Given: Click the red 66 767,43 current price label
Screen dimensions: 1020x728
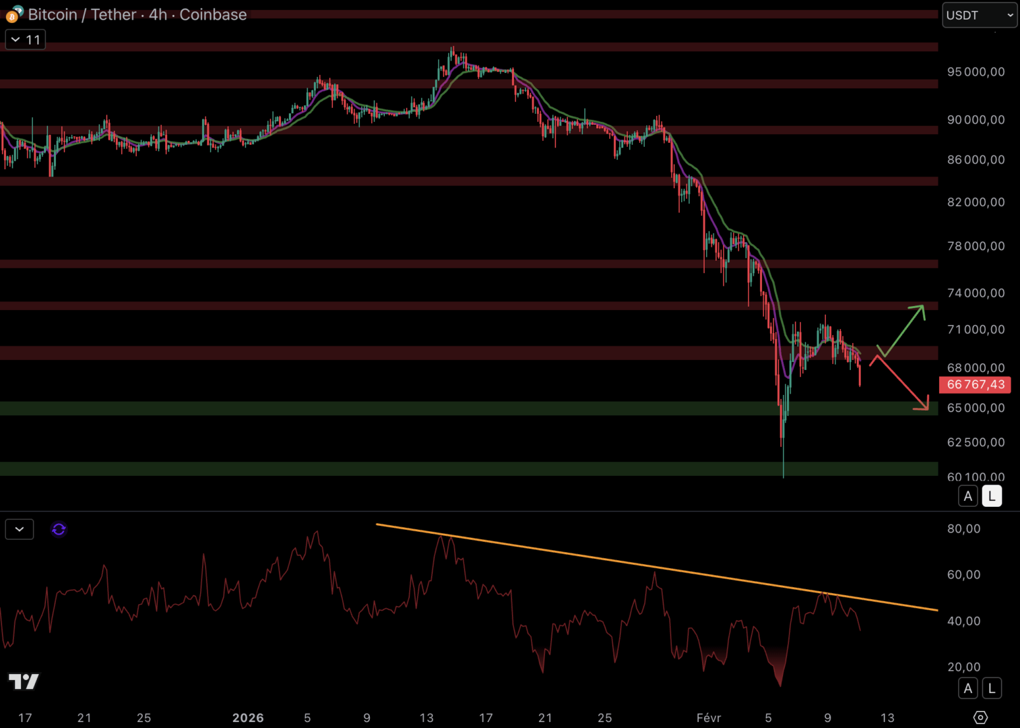Looking at the screenshot, I should (x=975, y=385).
